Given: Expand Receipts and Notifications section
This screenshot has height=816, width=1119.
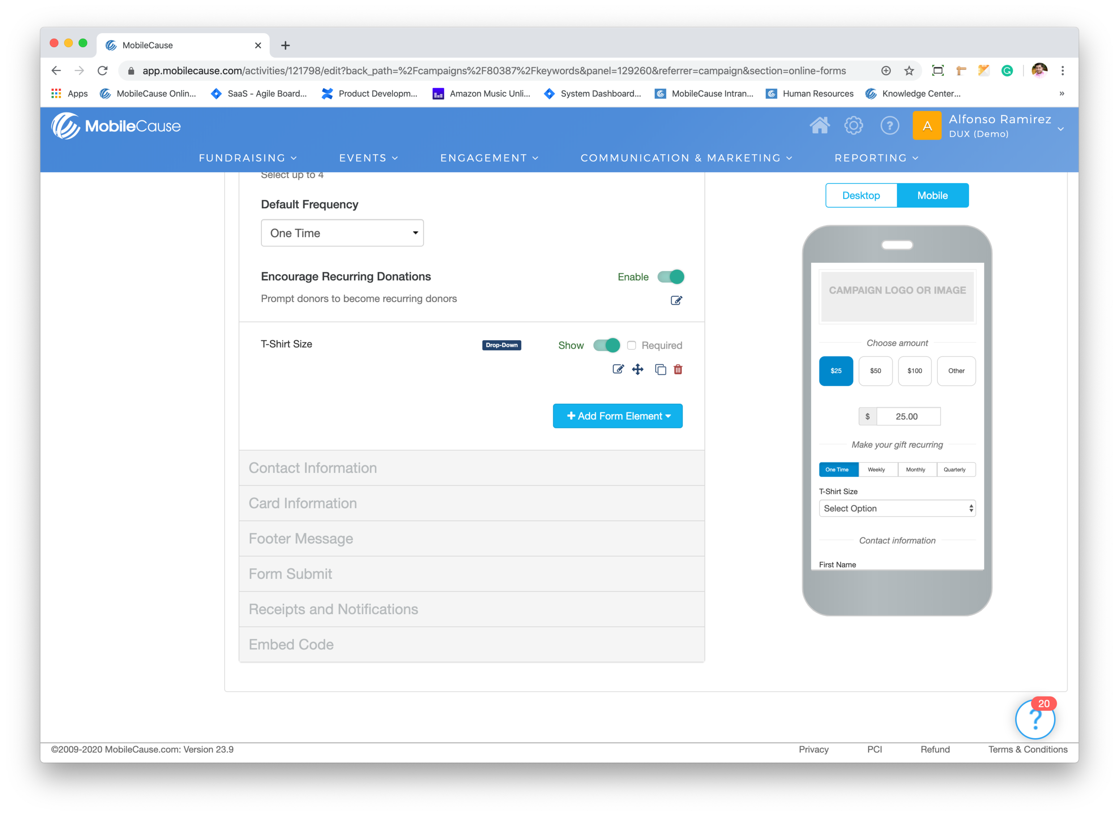Looking at the screenshot, I should pyautogui.click(x=472, y=609).
